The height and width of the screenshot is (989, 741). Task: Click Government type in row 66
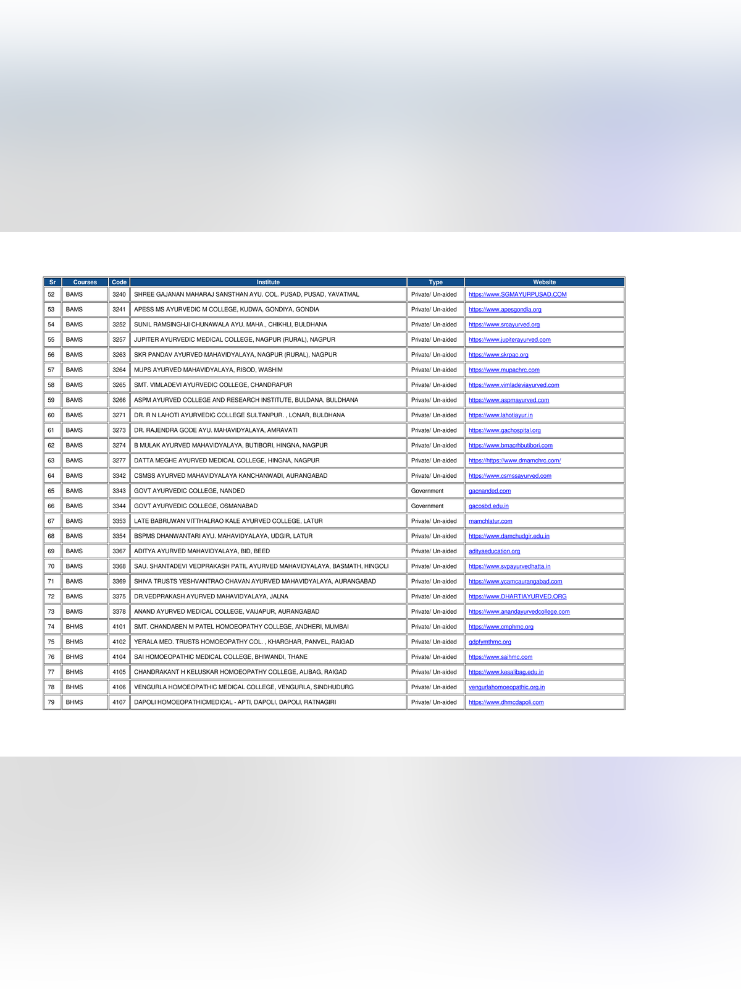tap(436, 506)
